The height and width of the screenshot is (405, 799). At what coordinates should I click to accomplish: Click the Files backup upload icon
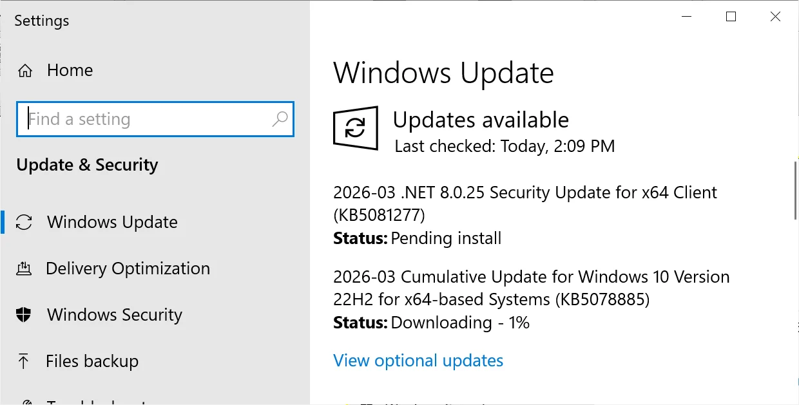24,361
